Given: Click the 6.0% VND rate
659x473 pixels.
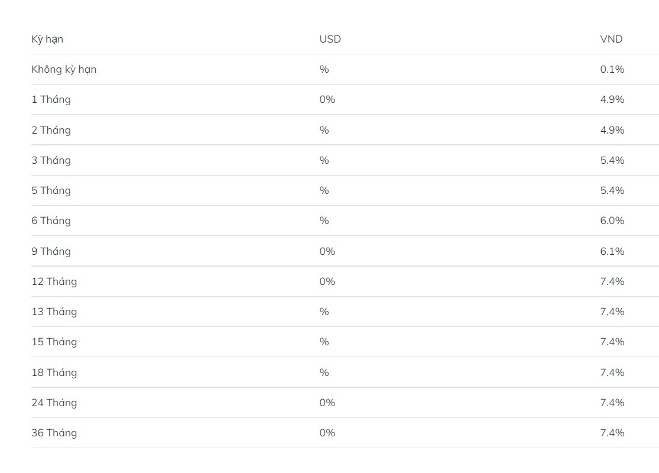Looking at the screenshot, I should [x=612, y=221].
